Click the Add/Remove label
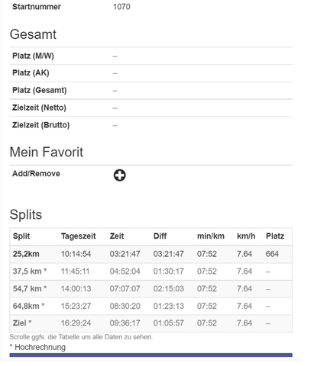Screen dimensions: 314x366 pyautogui.click(x=36, y=174)
